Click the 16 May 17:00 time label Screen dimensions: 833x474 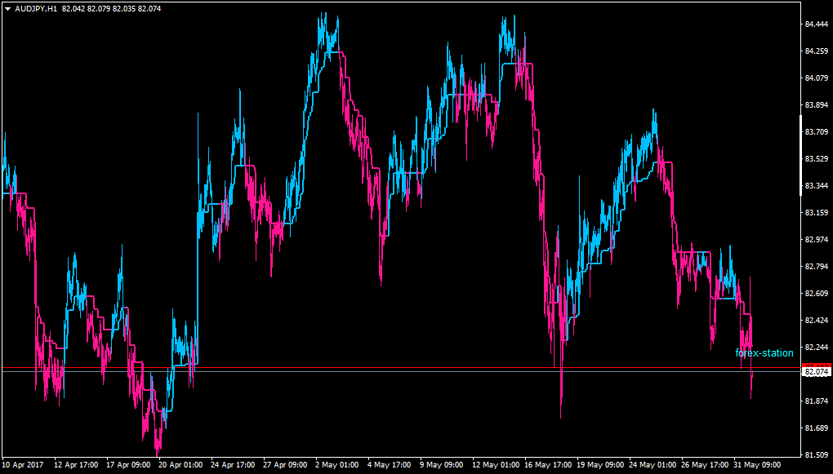pyautogui.click(x=546, y=464)
